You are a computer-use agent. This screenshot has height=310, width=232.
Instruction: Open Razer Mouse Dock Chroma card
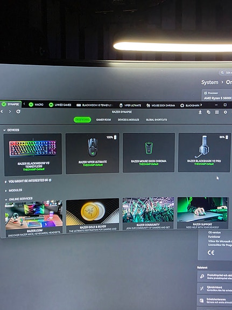(149, 153)
